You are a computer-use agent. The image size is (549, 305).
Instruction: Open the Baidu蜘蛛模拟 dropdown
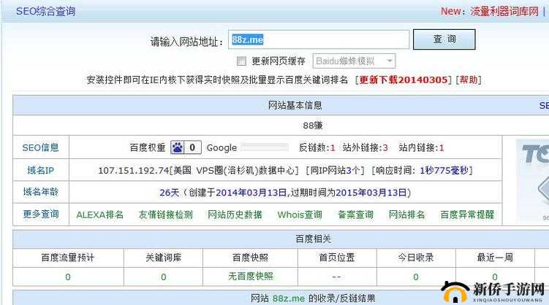354,61
